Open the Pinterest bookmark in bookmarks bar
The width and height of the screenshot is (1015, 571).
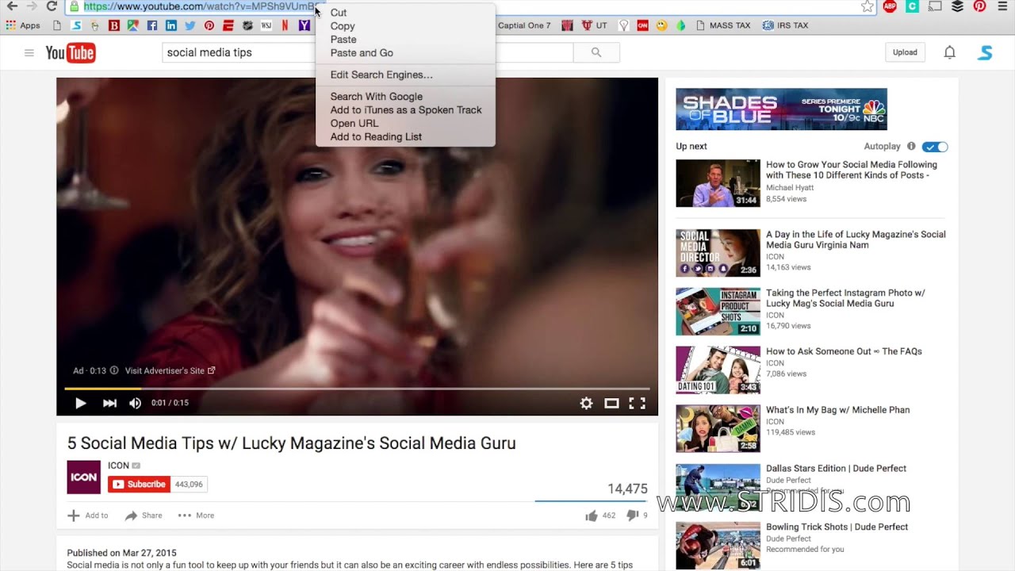[x=209, y=25]
